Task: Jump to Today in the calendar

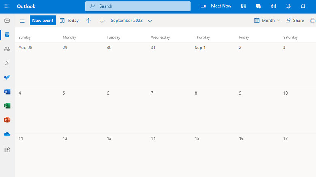Action: 69,21
